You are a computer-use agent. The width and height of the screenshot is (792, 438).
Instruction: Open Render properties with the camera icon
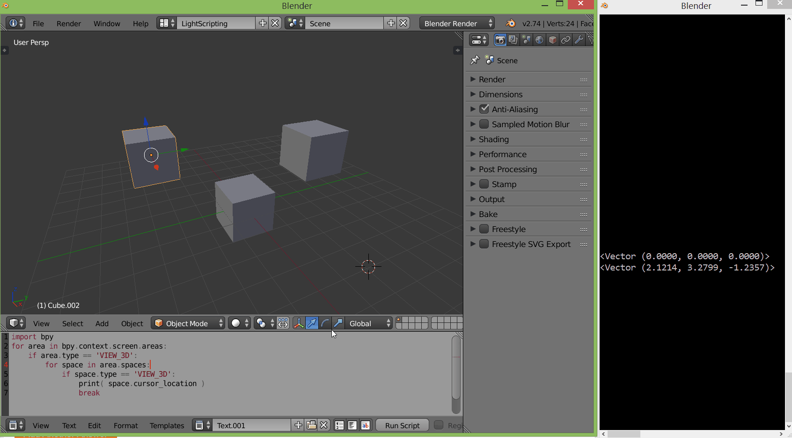500,40
